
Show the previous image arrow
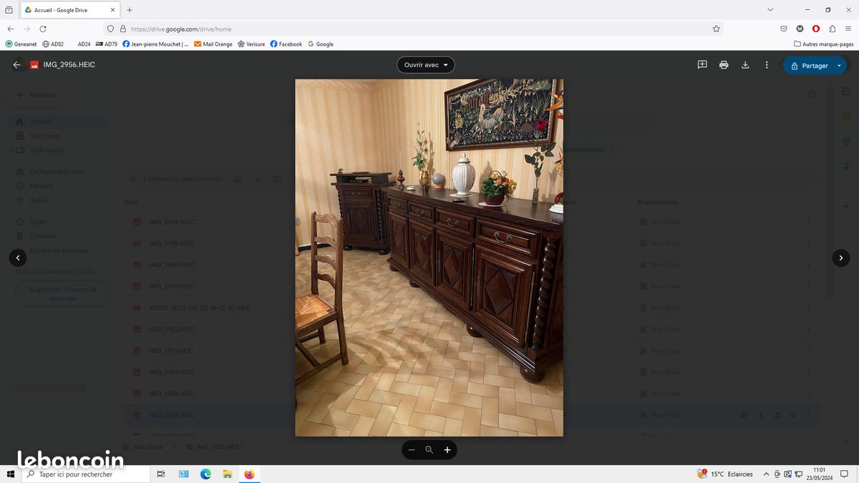[x=18, y=258]
